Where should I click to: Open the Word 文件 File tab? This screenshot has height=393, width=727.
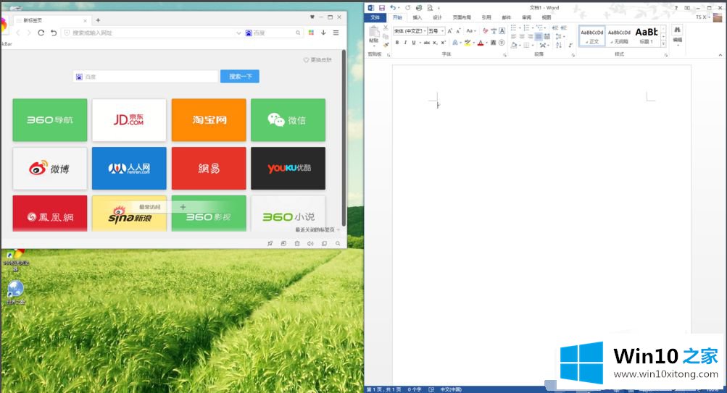coord(375,17)
